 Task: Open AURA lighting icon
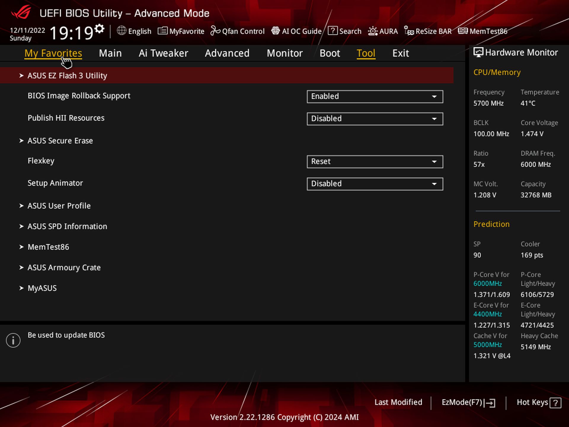pyautogui.click(x=373, y=31)
